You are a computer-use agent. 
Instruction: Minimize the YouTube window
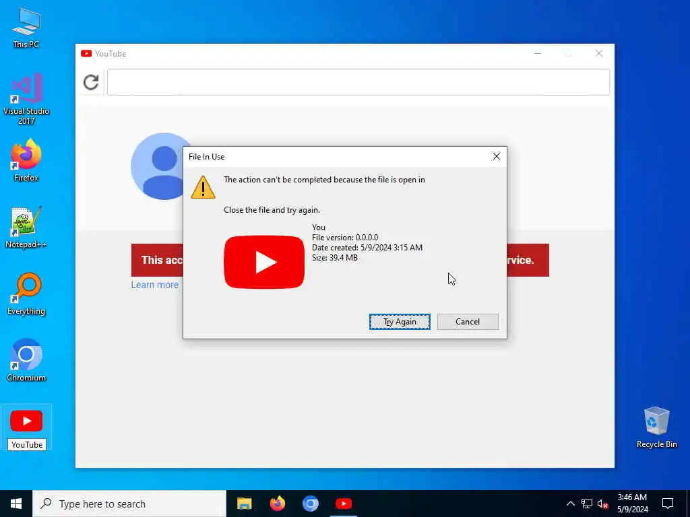click(x=538, y=53)
